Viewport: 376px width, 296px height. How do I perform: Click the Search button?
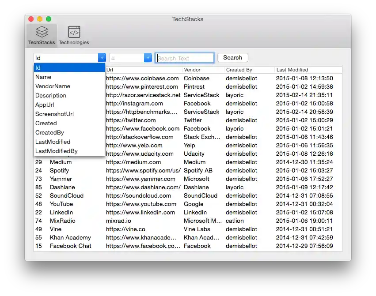232,57
